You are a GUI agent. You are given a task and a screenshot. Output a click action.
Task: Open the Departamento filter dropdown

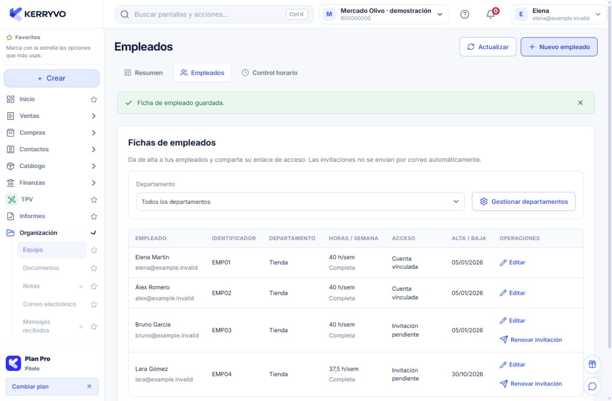[x=300, y=202]
